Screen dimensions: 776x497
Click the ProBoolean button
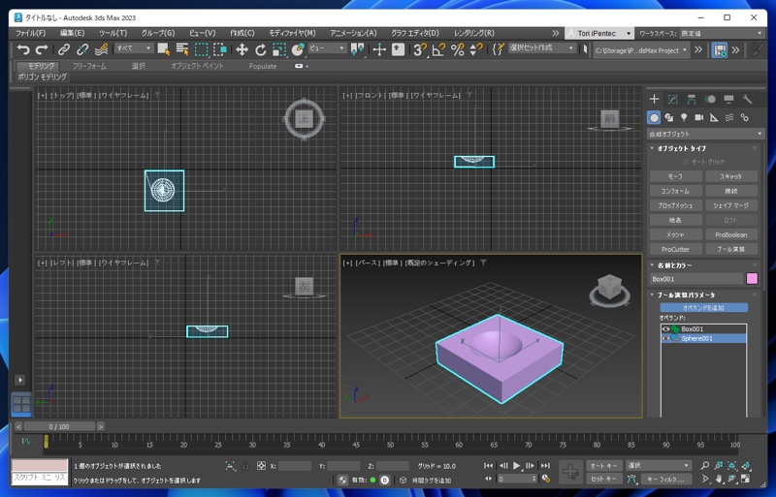731,234
